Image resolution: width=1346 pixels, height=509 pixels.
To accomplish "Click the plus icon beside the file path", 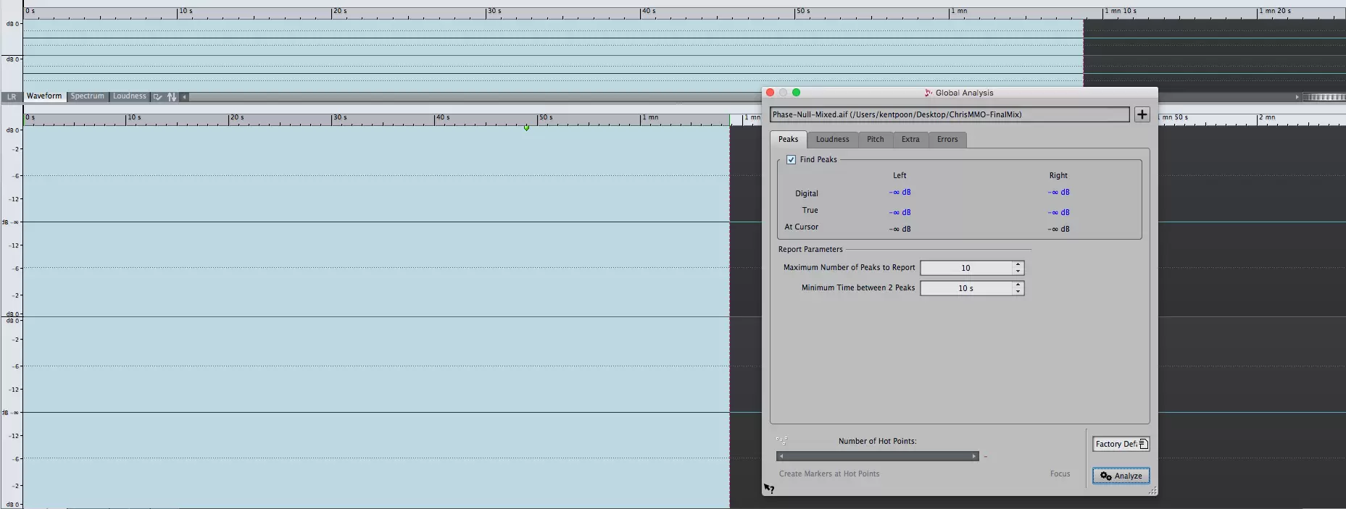I will tap(1142, 114).
